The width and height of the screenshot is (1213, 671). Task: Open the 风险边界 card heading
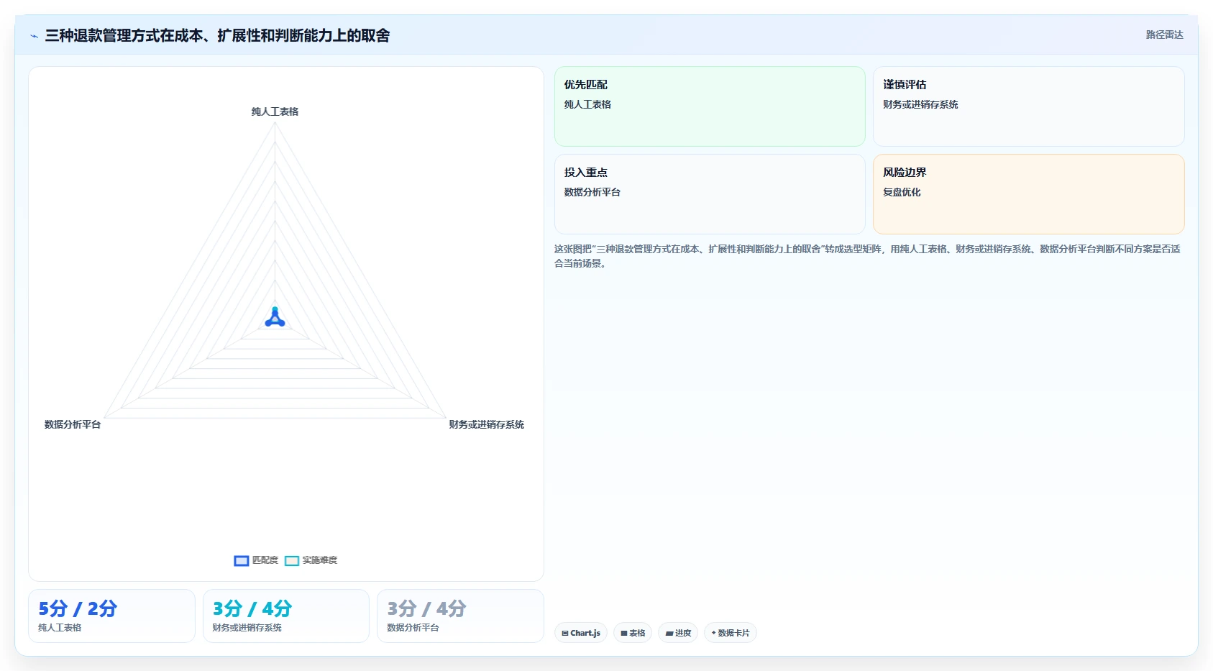point(905,173)
